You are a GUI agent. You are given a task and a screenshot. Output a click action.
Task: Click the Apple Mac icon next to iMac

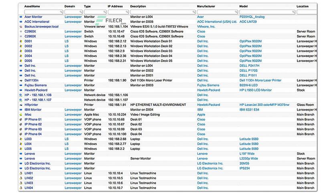point(21,115)
